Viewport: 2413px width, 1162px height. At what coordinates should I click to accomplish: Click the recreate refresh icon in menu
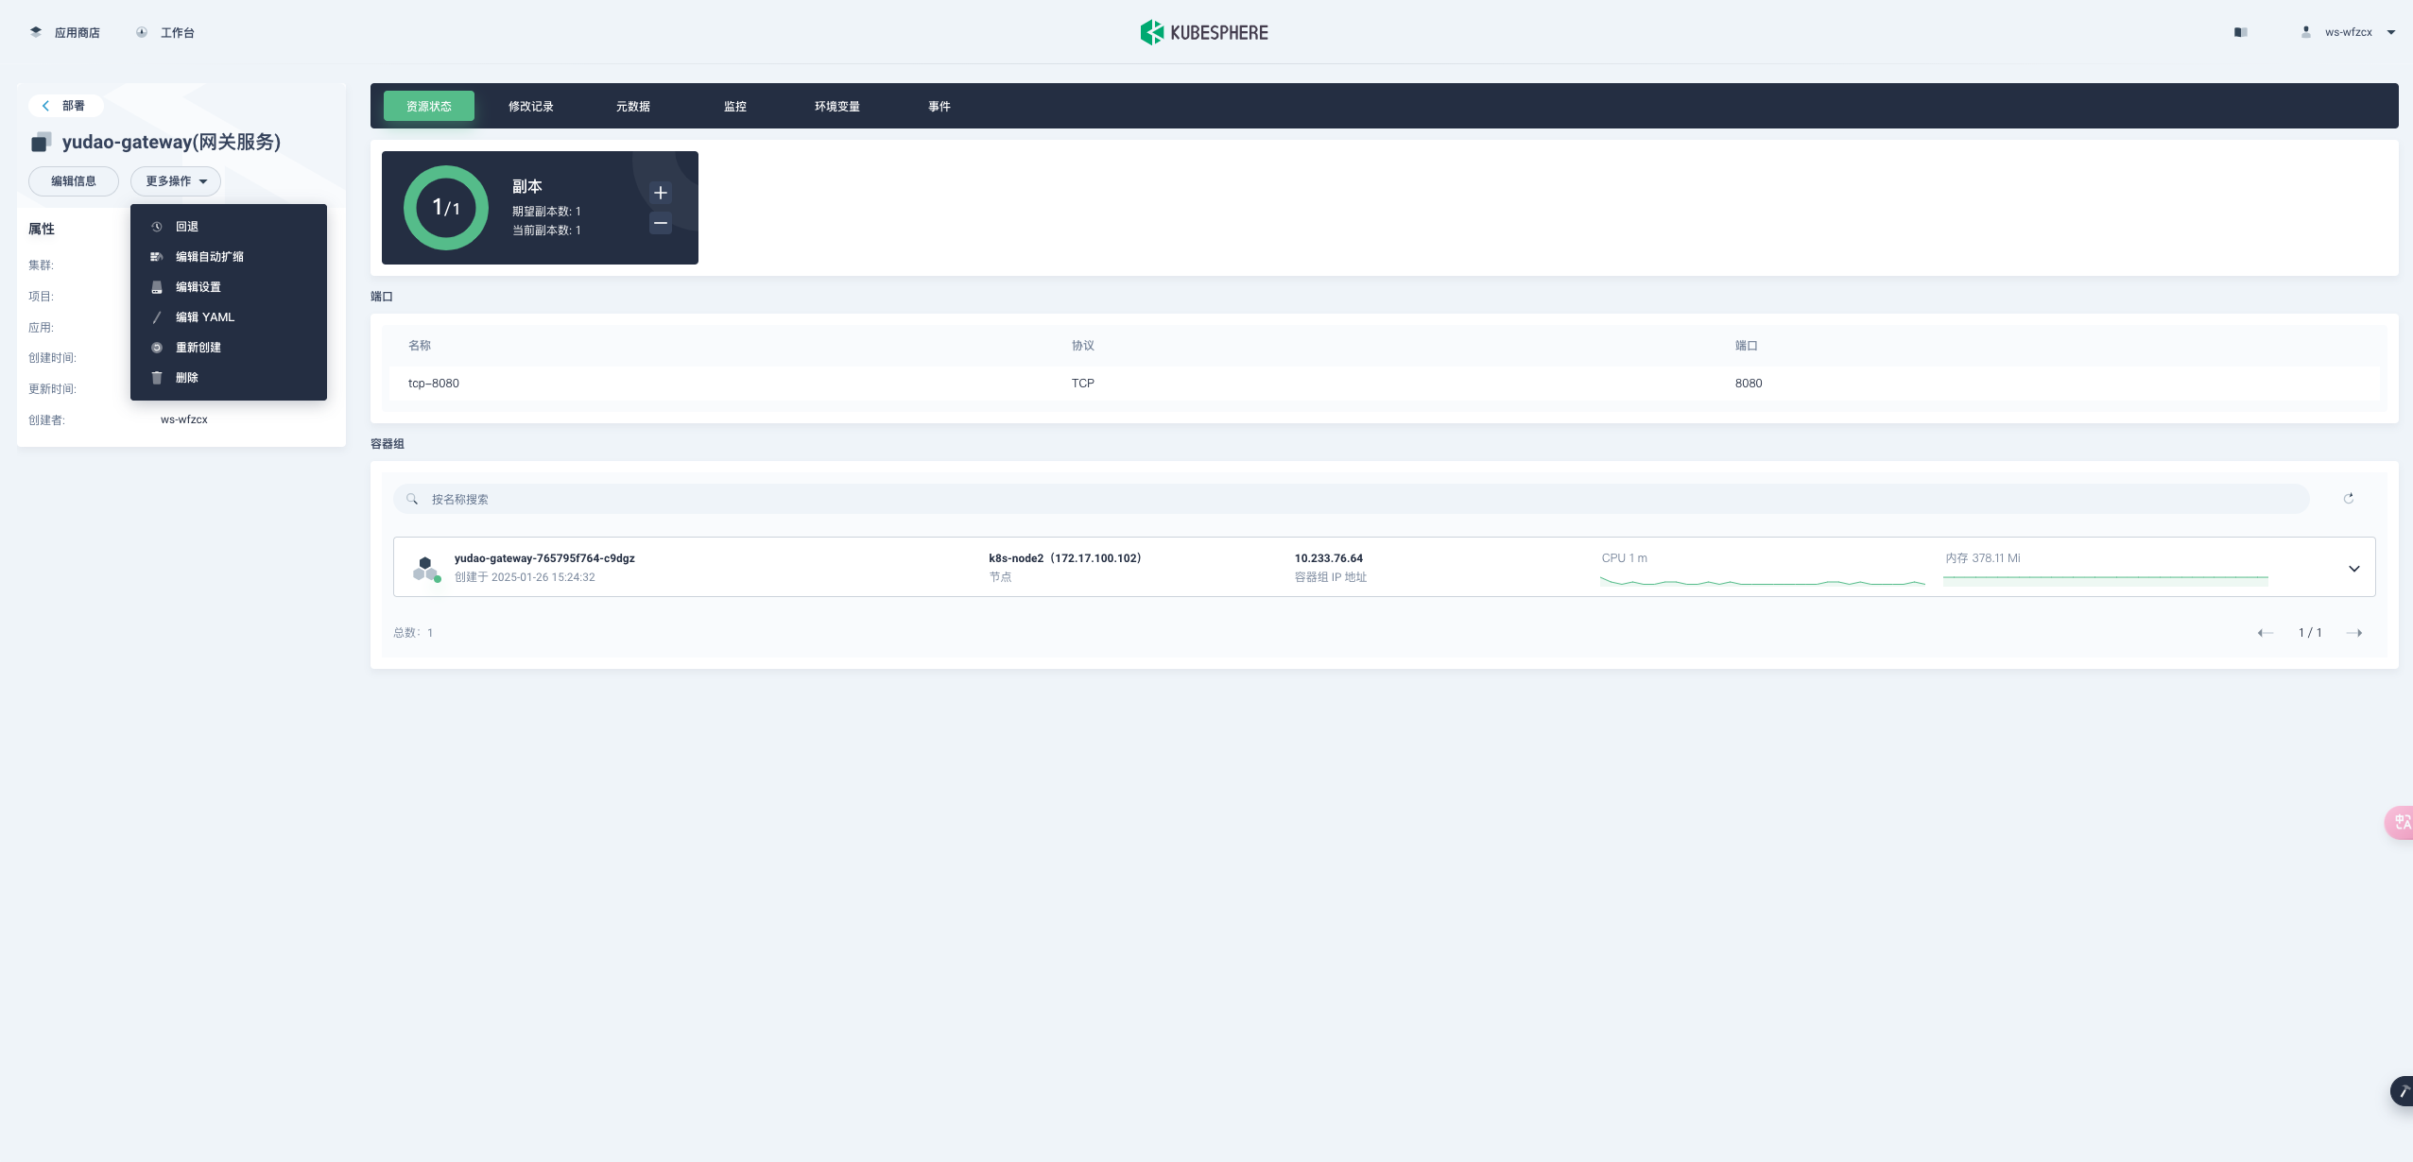click(157, 348)
